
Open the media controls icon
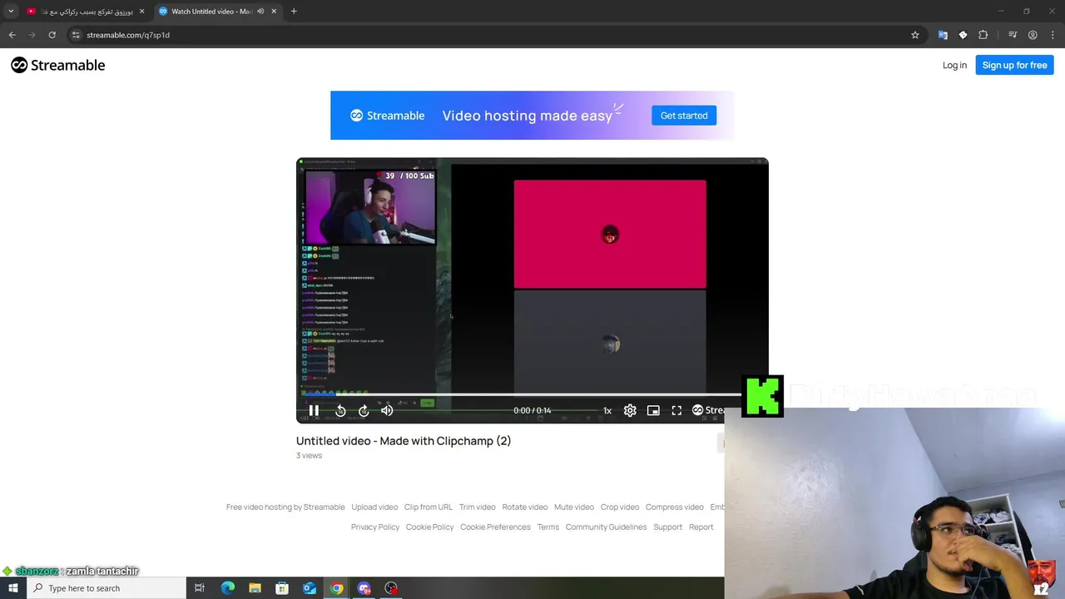pyautogui.click(x=1013, y=35)
